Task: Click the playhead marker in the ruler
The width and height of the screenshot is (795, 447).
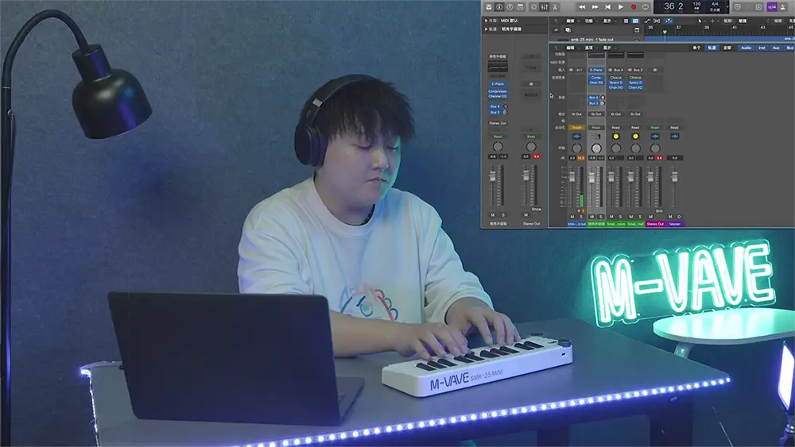Action: click(x=665, y=32)
